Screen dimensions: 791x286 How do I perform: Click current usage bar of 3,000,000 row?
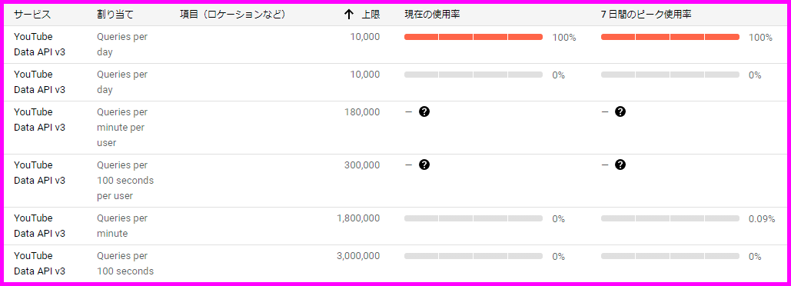point(474,256)
